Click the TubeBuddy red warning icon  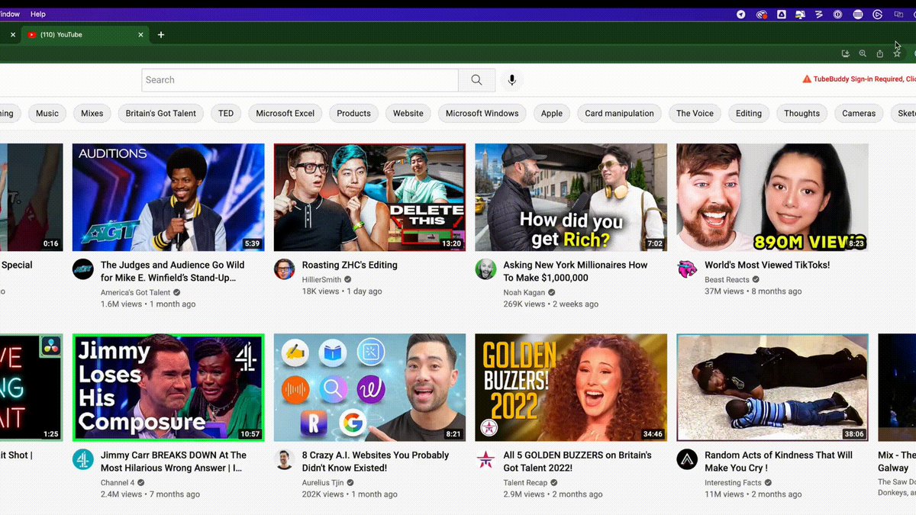pos(807,79)
